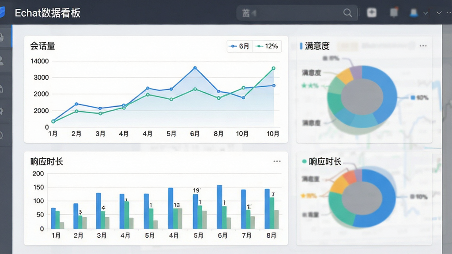Click the "6月" x-axis label of 会话量 chart
Screen dimensions: 452x254
(195, 134)
